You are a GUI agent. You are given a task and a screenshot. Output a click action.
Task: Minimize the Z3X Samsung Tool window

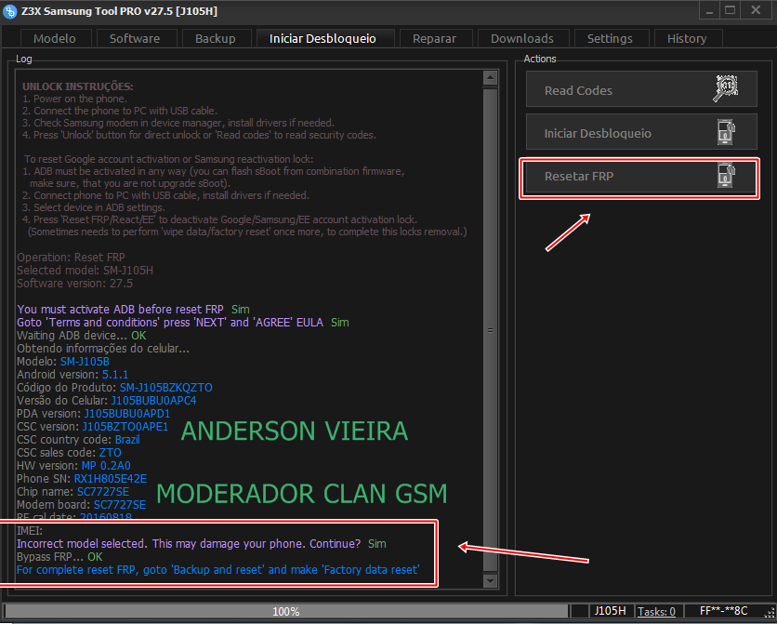click(710, 11)
